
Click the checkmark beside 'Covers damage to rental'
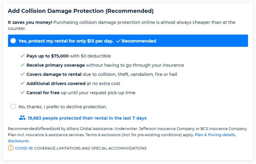pos(22,74)
